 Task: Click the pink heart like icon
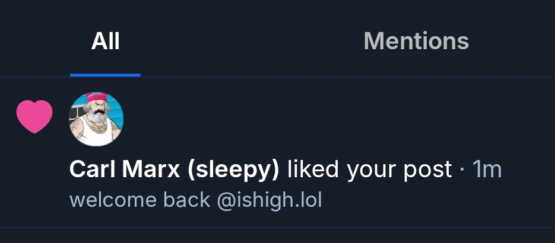34,117
